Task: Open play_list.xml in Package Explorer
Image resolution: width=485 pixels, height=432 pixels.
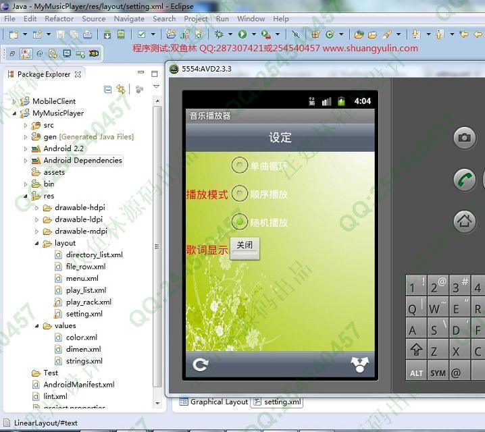Action: (x=86, y=290)
